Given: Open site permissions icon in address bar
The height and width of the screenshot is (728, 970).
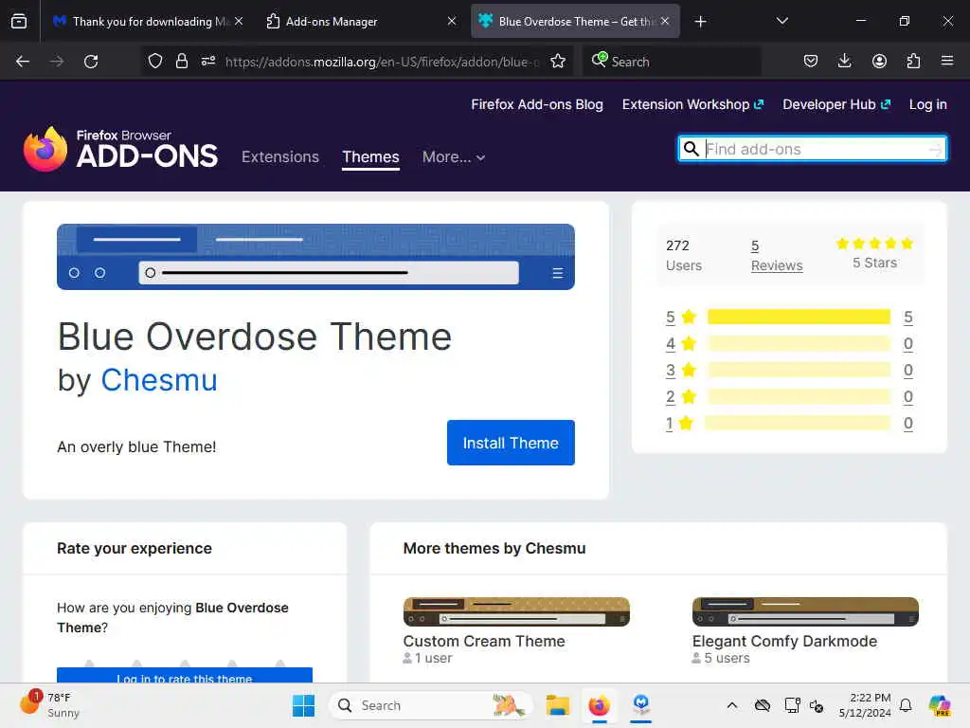Looking at the screenshot, I should [x=208, y=61].
